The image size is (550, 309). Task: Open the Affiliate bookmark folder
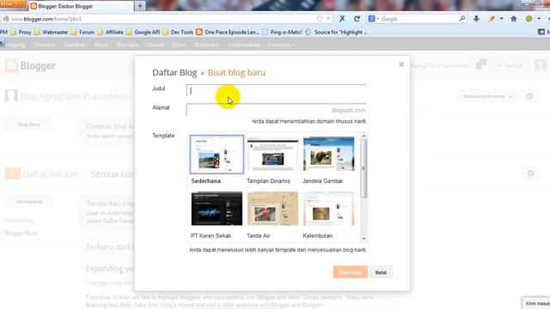coord(110,32)
